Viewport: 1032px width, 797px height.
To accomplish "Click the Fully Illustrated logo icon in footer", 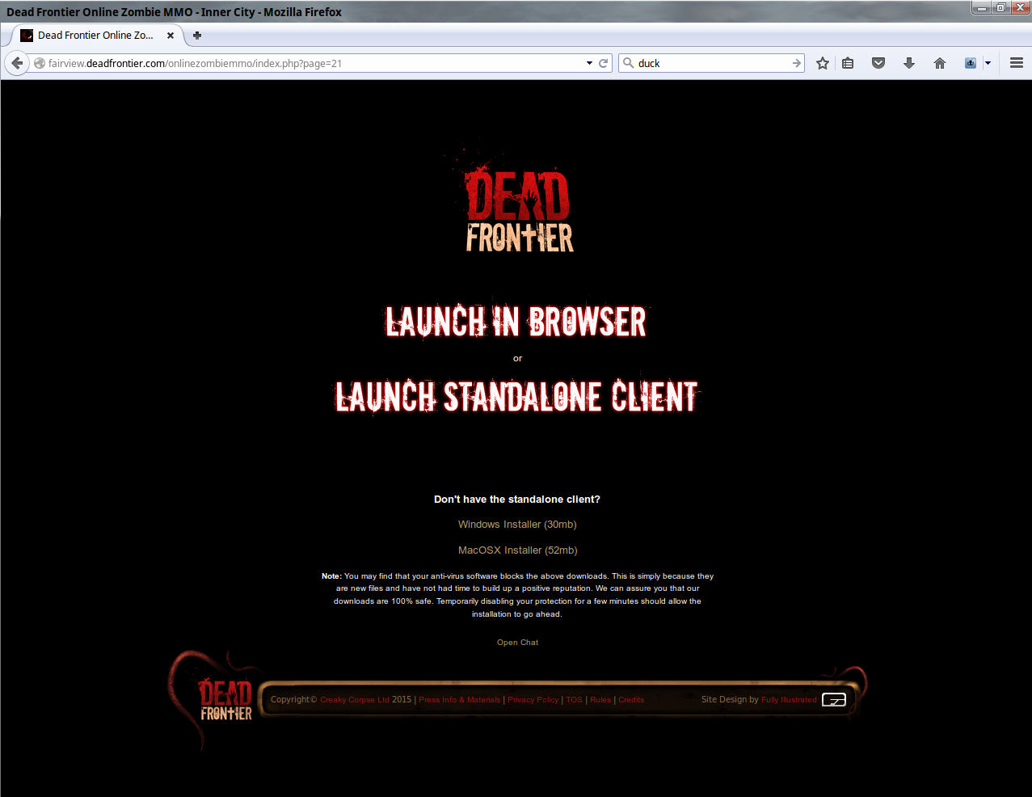I will [x=834, y=700].
